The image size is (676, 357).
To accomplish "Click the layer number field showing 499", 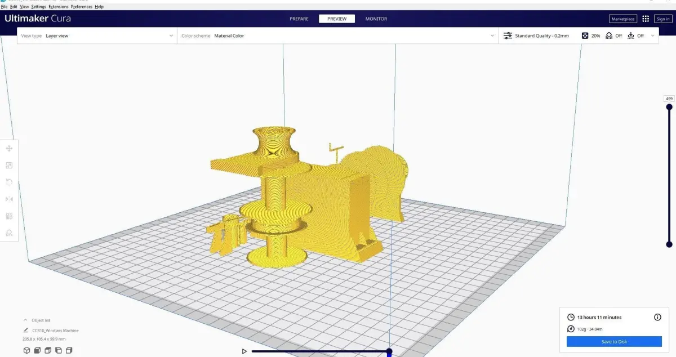I will [x=669, y=99].
